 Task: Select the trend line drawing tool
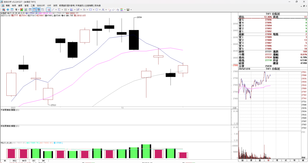tap(53, 10)
